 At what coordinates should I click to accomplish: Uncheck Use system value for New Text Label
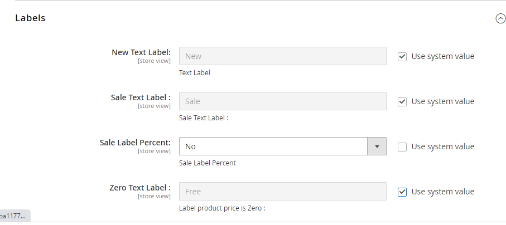tap(402, 56)
